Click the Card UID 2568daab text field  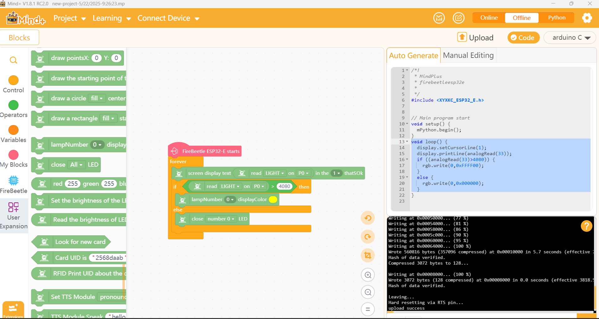coord(108,258)
